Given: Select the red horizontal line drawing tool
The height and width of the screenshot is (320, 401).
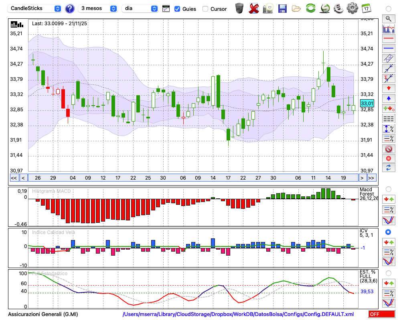Looking at the screenshot, I should pyautogui.click(x=388, y=39).
